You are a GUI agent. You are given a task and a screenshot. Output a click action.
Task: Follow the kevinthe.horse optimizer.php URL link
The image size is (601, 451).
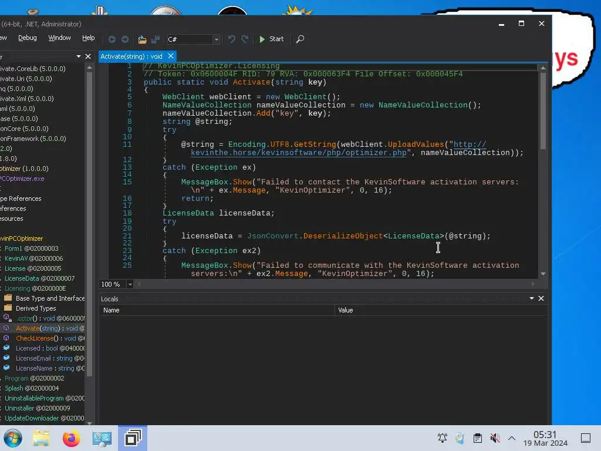point(299,153)
